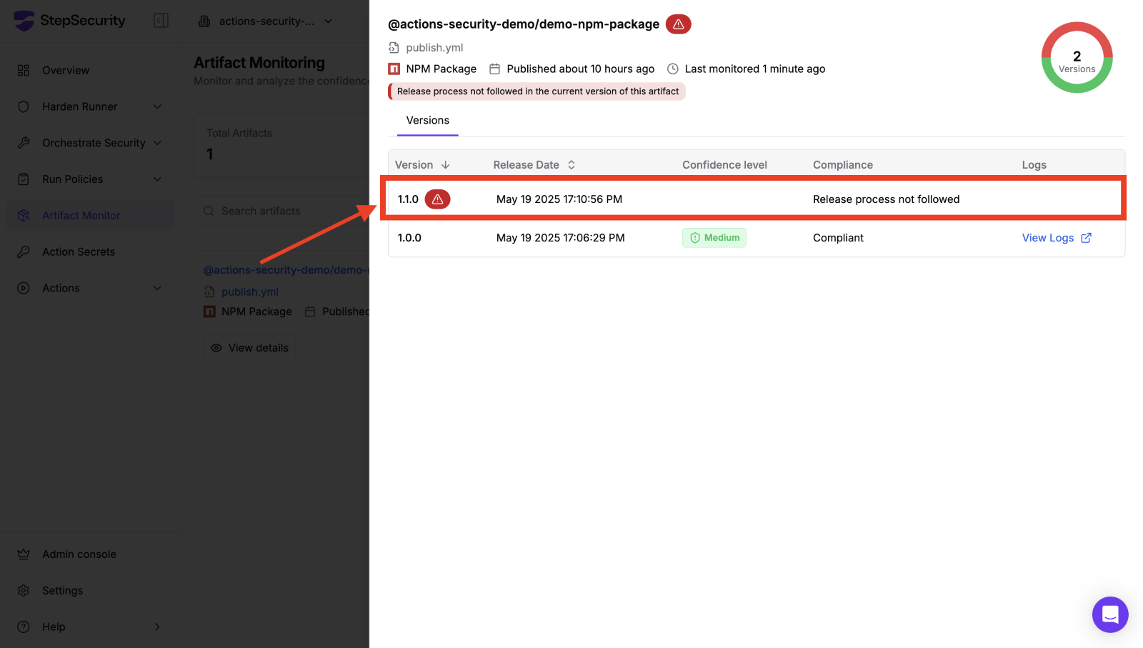Screen dimensions: 1143x648
Task: Open the Action Secrets page
Action: point(79,252)
